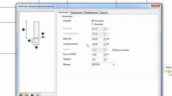Click the width diamond marker below the small section
Screen dimensions: 172x96
click(x=37, y=47)
